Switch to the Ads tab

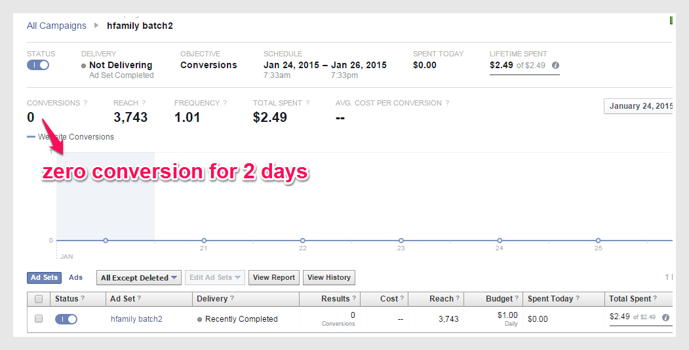[76, 278]
